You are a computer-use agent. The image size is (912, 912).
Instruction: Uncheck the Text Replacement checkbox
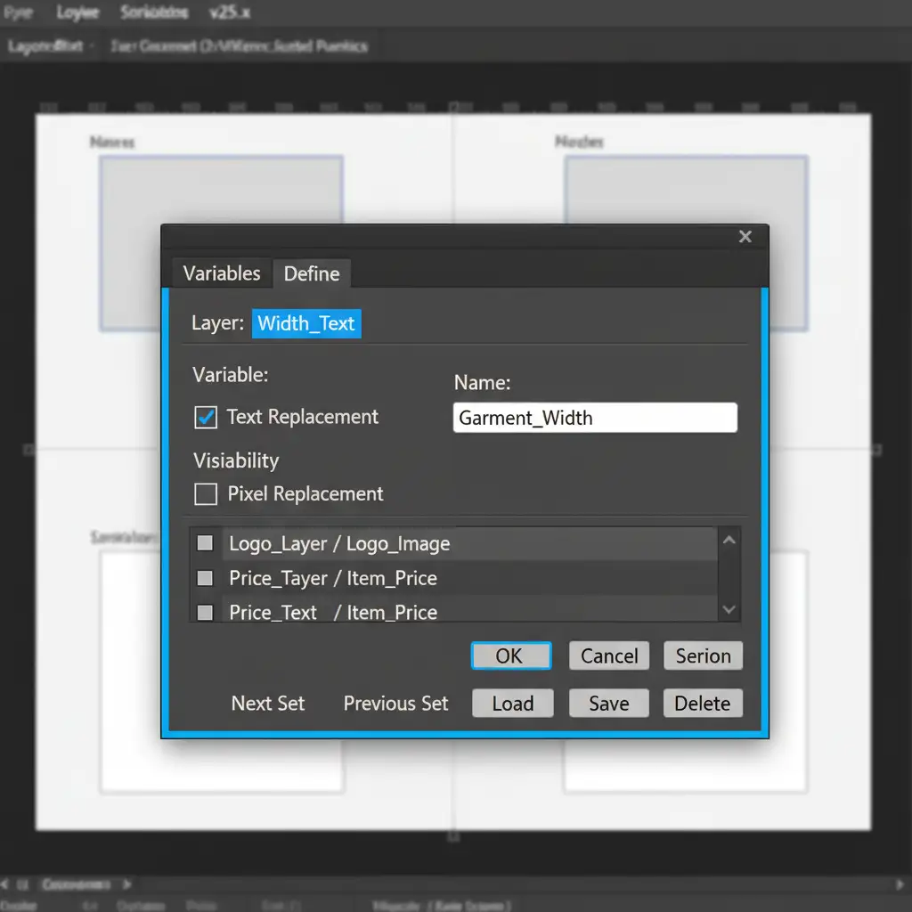coord(206,417)
